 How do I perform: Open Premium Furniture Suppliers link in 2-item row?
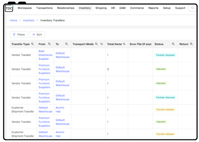44,69
